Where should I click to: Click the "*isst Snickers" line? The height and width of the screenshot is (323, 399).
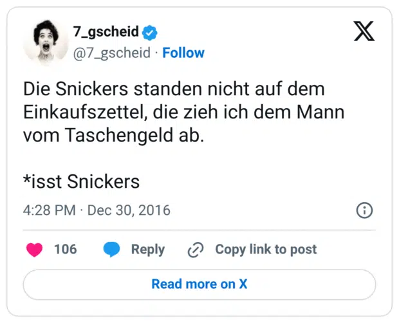(x=81, y=181)
